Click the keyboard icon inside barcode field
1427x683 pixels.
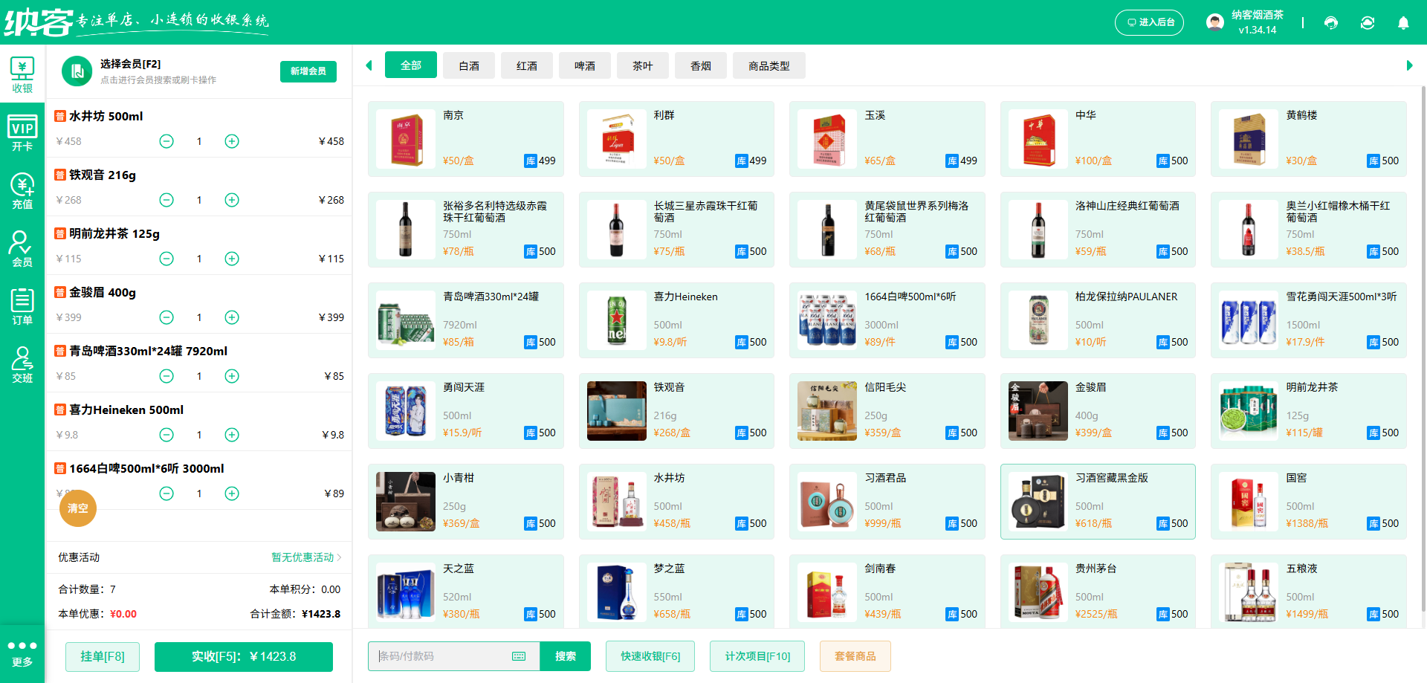[x=518, y=656]
